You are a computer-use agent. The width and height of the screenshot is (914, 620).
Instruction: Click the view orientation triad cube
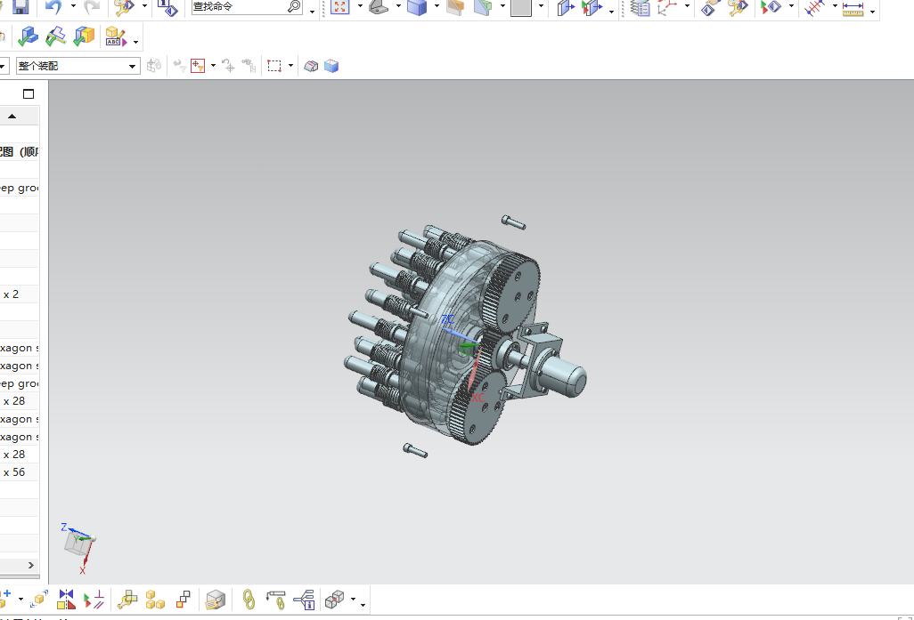tap(78, 542)
